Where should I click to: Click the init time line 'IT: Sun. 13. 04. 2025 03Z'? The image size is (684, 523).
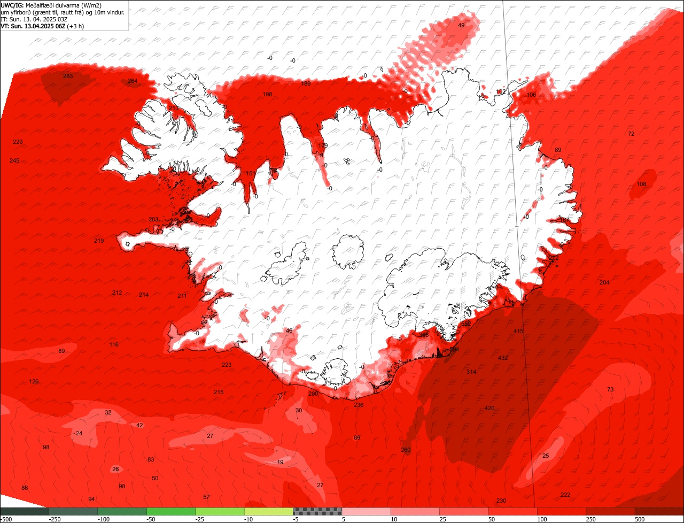pos(35,19)
